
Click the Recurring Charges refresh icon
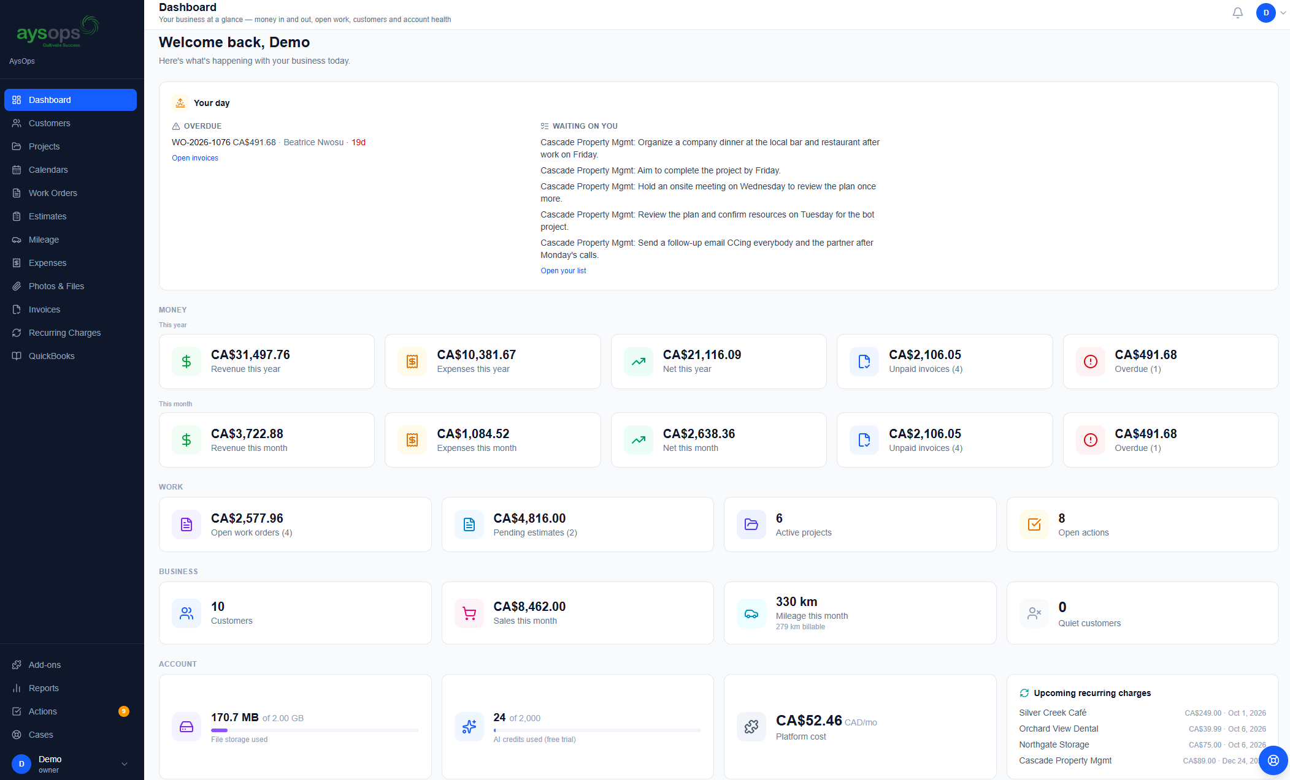coord(17,333)
